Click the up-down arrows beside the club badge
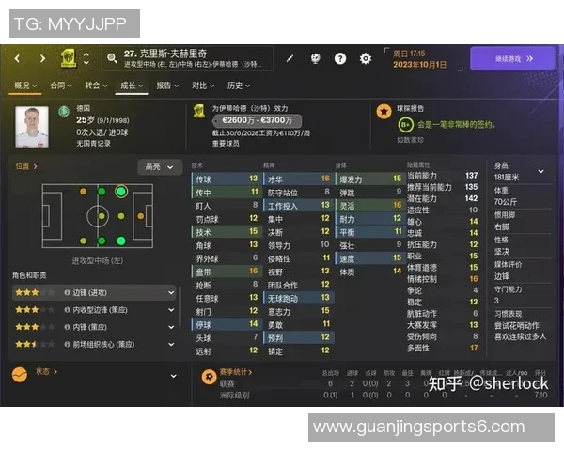 point(86,58)
